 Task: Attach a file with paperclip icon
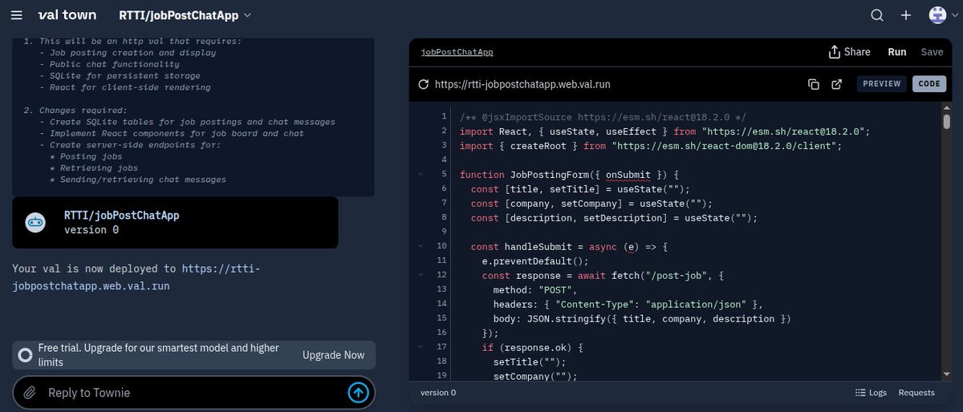click(x=30, y=393)
